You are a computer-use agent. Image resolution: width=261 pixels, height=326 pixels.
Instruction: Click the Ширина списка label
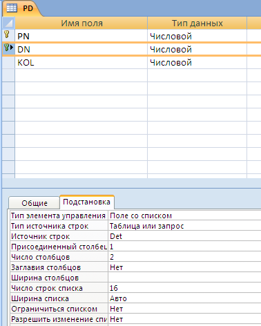tap(40, 298)
